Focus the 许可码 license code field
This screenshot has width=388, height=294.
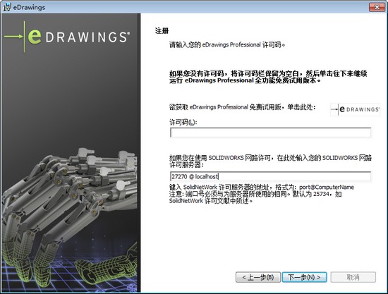point(270,133)
